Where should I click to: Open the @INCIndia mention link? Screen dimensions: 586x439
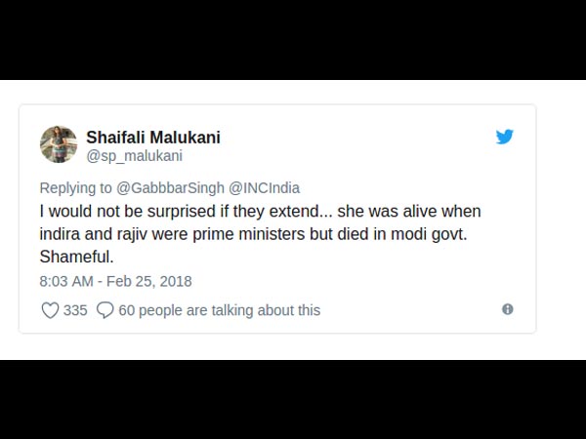264,188
